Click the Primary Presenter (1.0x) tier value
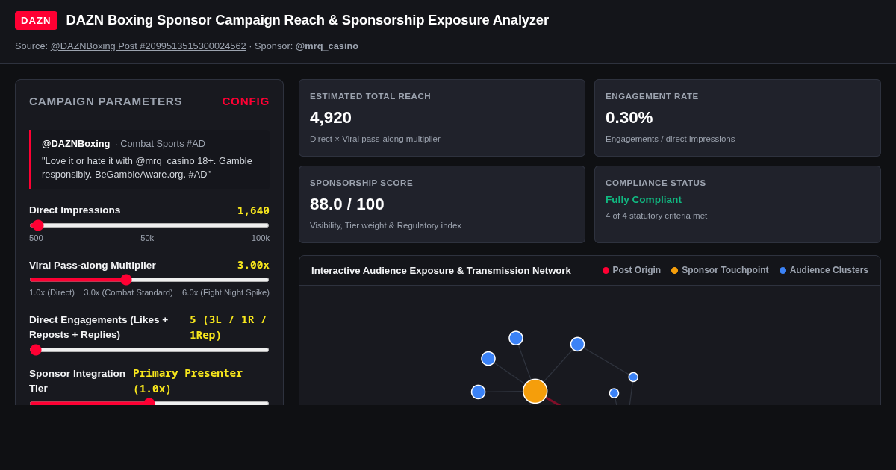 pyautogui.click(x=188, y=381)
